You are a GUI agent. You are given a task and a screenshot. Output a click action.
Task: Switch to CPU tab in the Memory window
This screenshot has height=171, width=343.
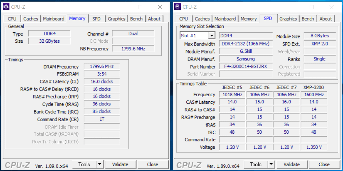(x=12, y=19)
